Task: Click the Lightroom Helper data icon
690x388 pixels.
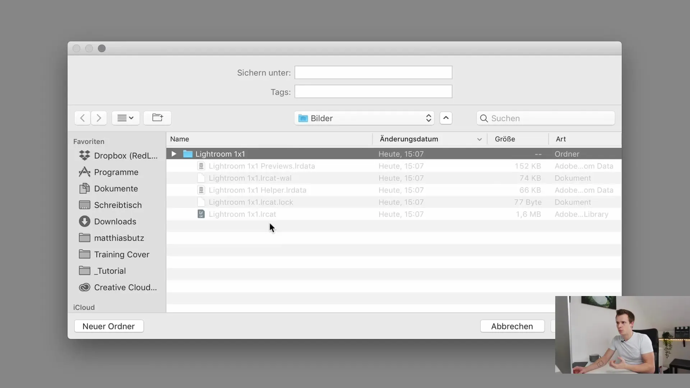Action: tap(200, 190)
